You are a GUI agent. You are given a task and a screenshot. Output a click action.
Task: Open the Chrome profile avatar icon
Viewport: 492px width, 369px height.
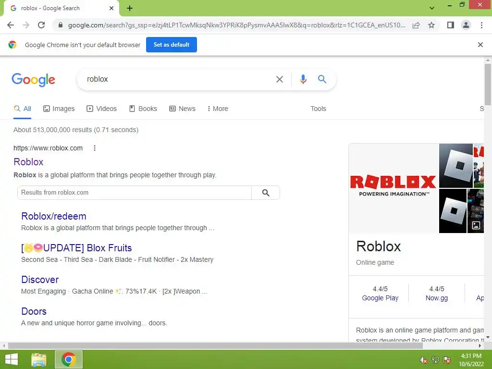466,25
